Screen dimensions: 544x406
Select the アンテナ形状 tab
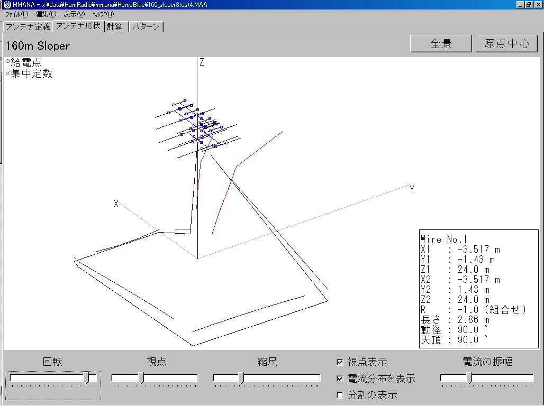(78, 26)
